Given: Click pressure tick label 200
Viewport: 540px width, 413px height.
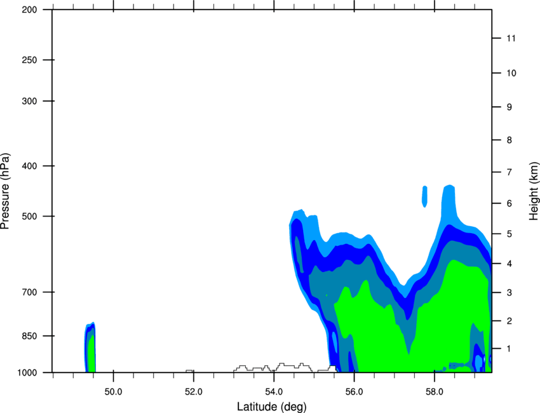Looking at the screenshot, I should point(29,10).
